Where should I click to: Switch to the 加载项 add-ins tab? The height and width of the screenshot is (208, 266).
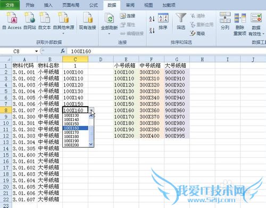tap(169, 5)
